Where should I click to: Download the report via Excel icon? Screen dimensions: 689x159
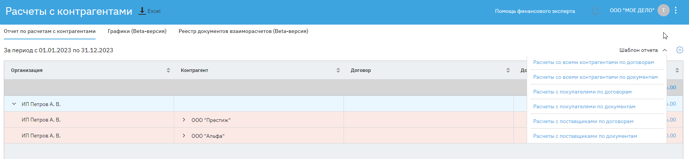[143, 11]
